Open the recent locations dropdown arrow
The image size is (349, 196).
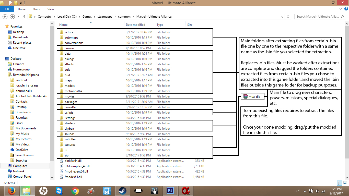click(18, 17)
